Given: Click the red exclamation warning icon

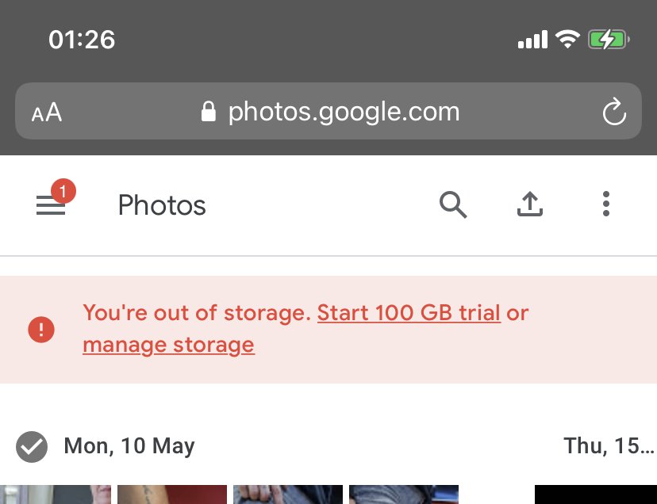Looking at the screenshot, I should click(41, 329).
